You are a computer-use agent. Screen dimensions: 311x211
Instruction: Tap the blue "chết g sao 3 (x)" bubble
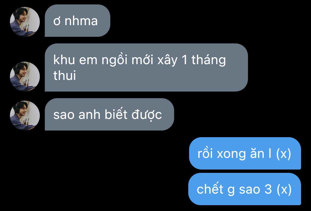(x=245, y=189)
